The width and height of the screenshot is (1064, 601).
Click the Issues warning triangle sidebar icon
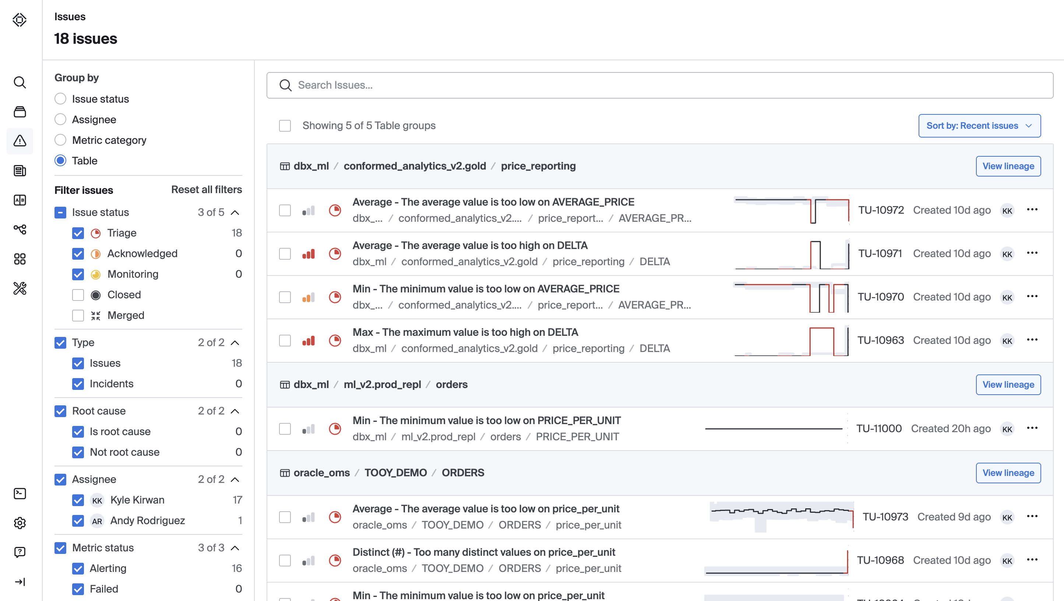tap(20, 141)
